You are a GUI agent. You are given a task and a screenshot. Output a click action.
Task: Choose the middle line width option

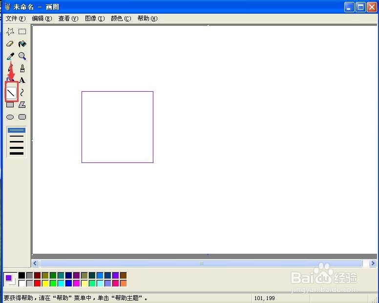coord(17,141)
